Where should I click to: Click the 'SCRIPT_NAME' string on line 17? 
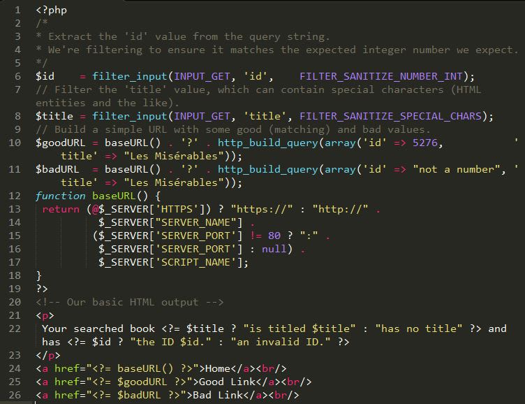196,263
